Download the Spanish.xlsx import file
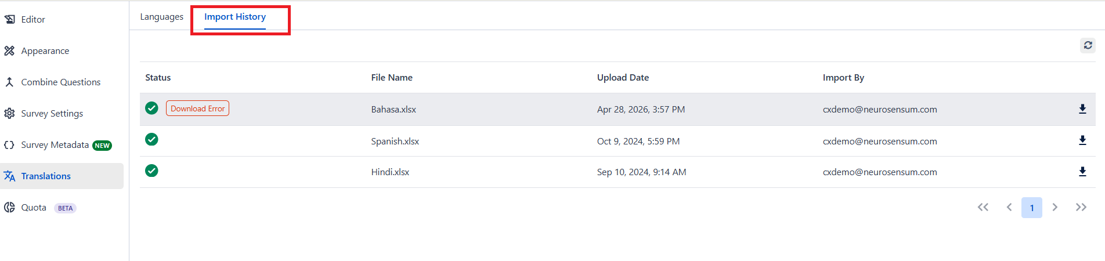This screenshot has height=261, width=1105. [x=1082, y=140]
